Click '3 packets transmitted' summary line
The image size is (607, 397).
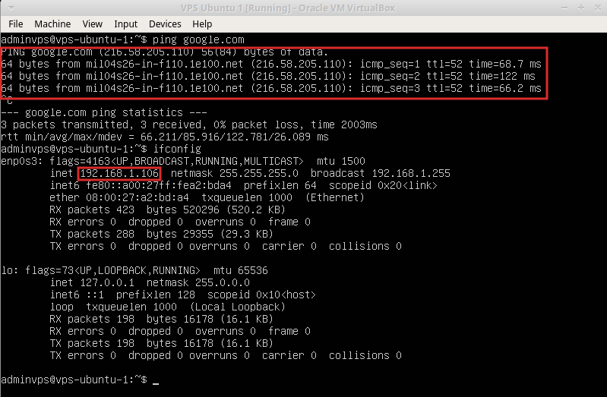point(189,125)
